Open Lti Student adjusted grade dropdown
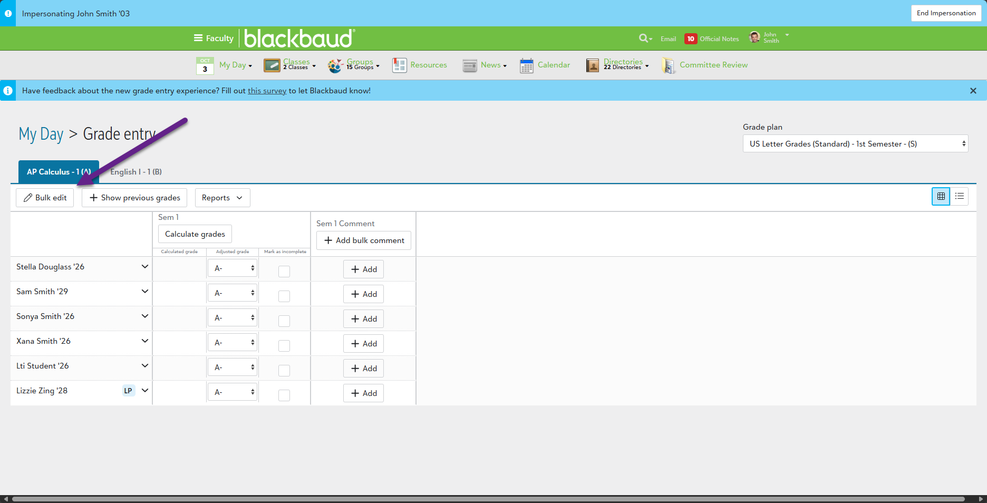This screenshot has height=503, width=987. point(233,367)
